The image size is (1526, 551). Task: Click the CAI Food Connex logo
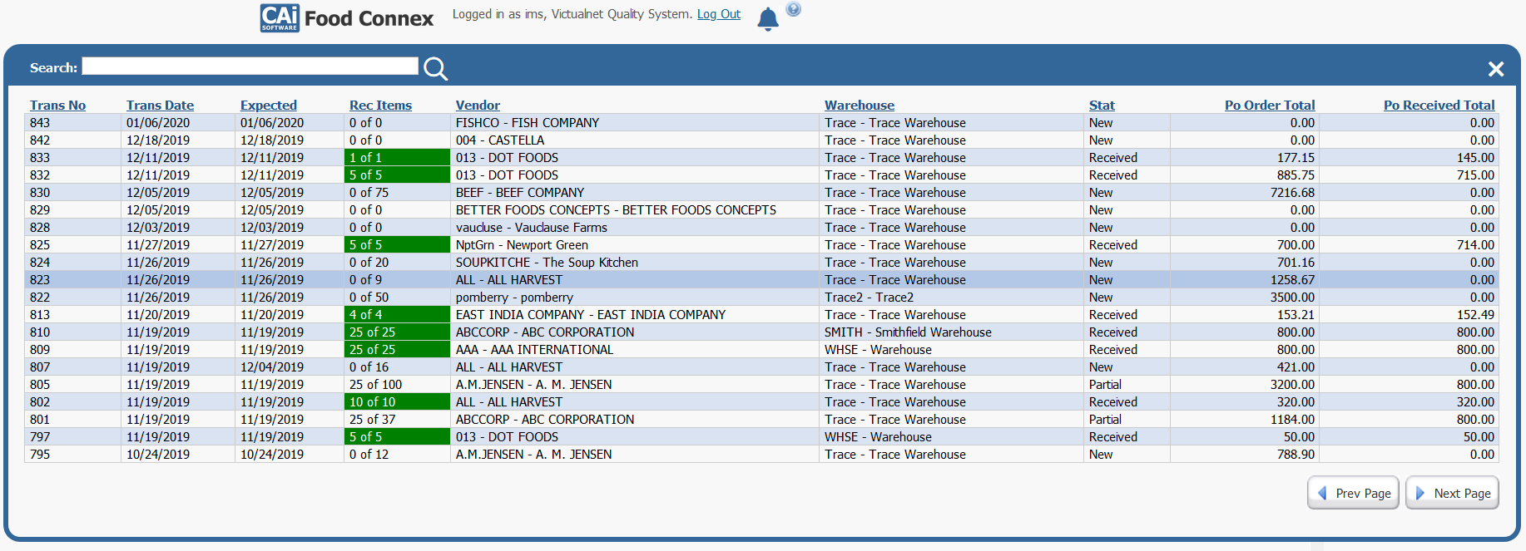point(347,18)
